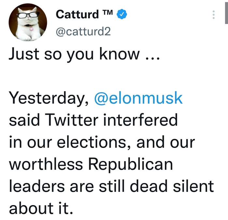
Task: Open the @catturd2 handle link
Action: pyautogui.click(x=84, y=32)
